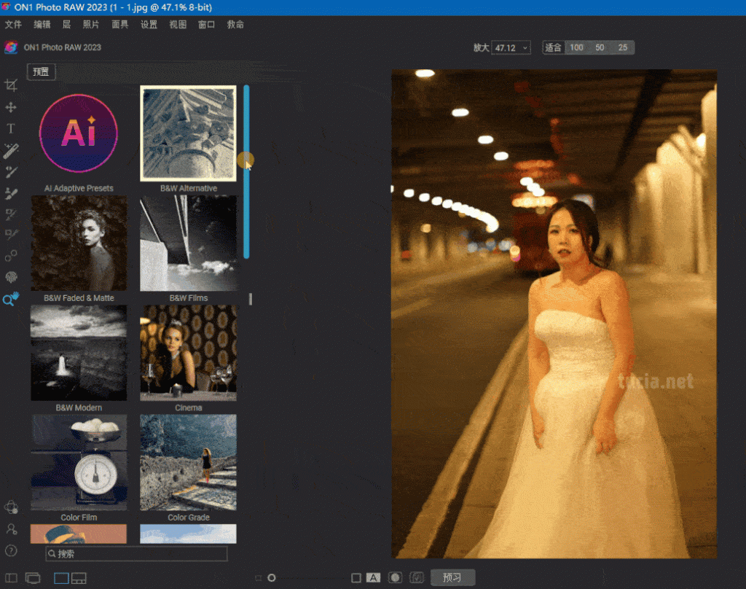This screenshot has height=589, width=746.
Task: Switch to single image view mode
Action: [61, 578]
